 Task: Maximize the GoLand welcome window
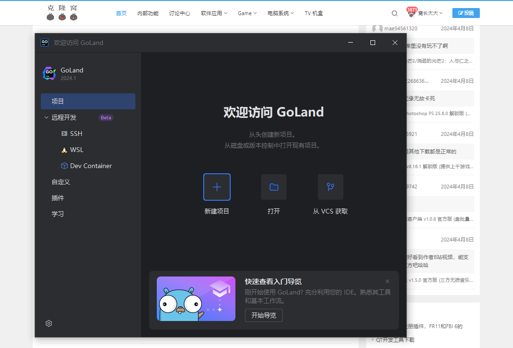(x=373, y=43)
